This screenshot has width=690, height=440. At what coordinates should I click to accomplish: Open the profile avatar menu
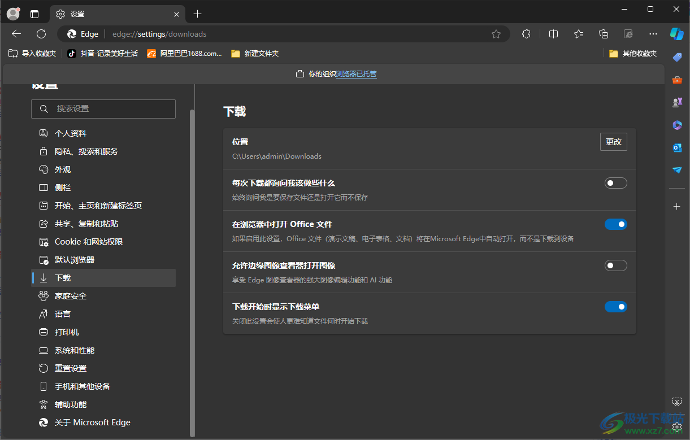(13, 14)
